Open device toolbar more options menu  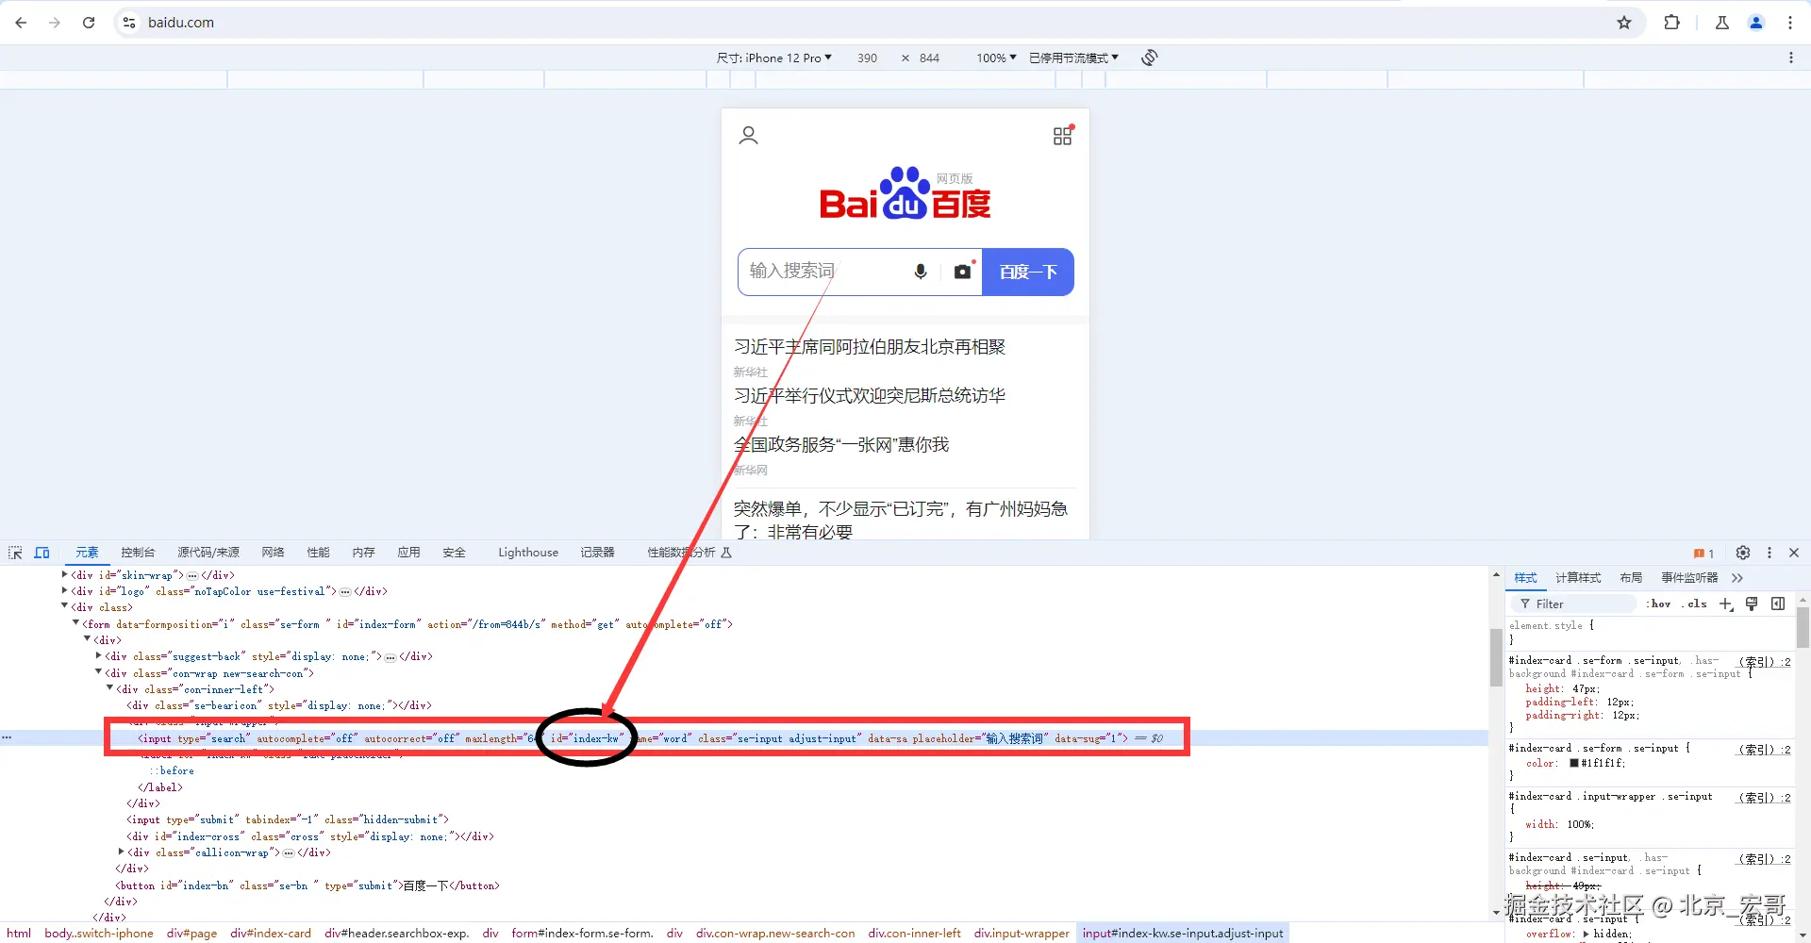pyautogui.click(x=1791, y=58)
